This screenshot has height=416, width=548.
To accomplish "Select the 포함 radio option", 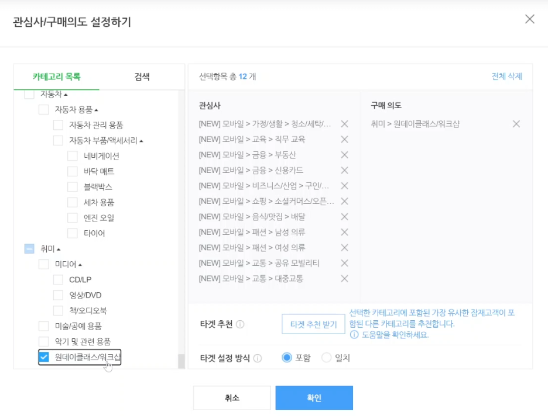I will click(286, 358).
